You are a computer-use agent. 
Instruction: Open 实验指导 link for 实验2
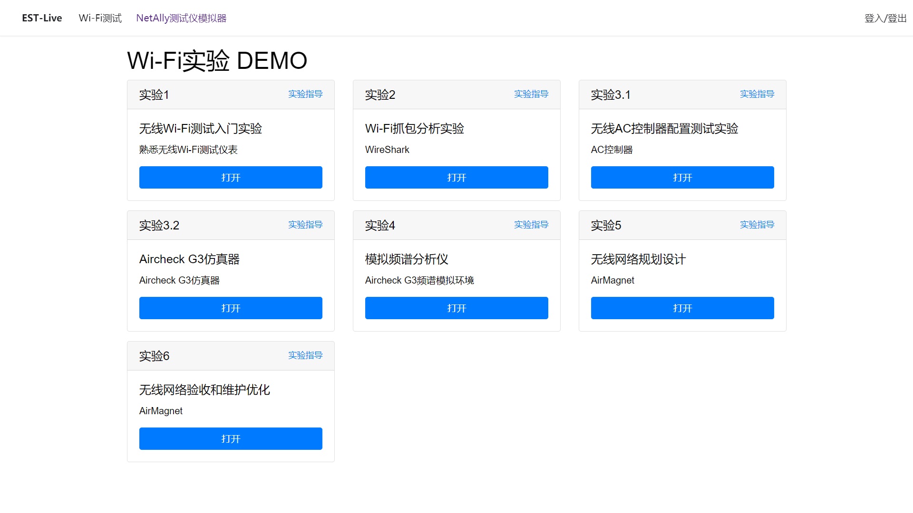pyautogui.click(x=531, y=94)
